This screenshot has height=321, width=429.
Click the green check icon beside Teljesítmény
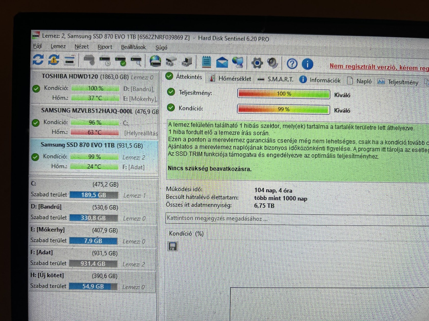click(x=171, y=92)
